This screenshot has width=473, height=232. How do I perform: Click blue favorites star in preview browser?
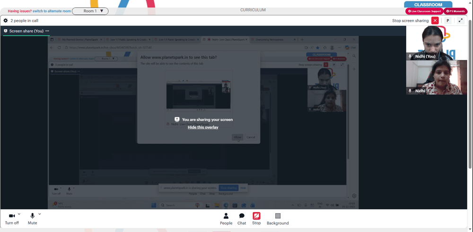[318, 48]
